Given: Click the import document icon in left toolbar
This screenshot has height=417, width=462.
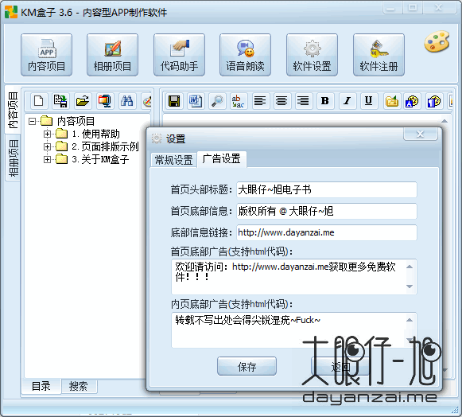Looking at the screenshot, I should 60,101.
